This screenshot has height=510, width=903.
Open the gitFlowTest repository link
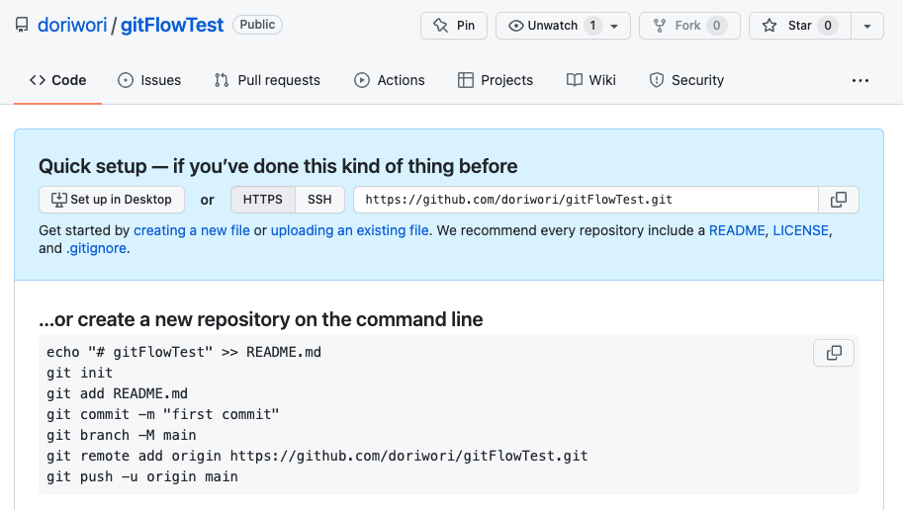[172, 26]
